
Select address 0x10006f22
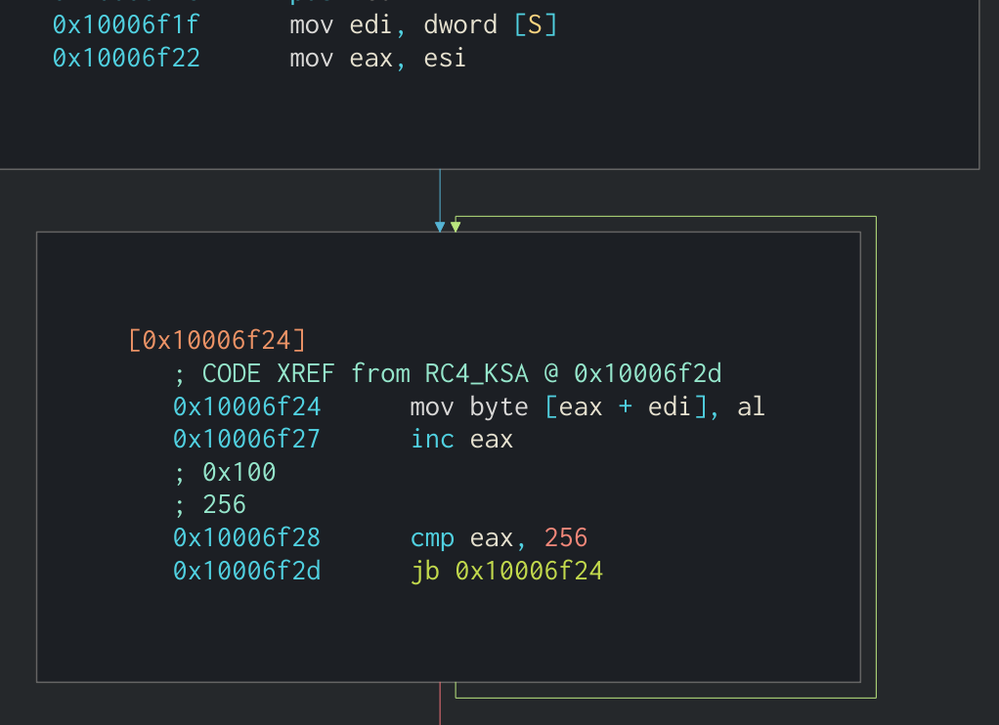tap(125, 58)
